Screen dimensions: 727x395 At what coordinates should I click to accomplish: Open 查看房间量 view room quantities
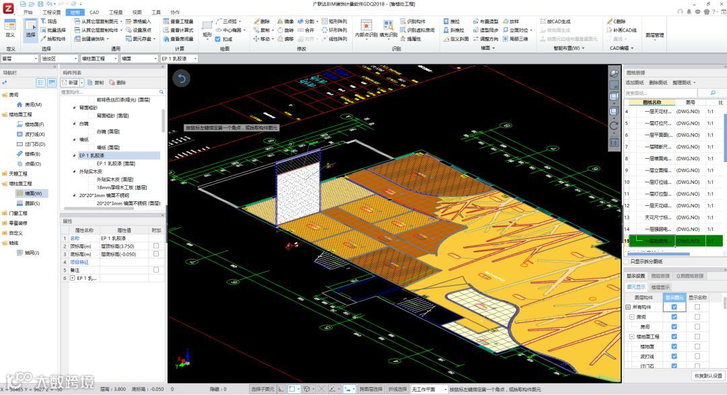[x=178, y=39]
